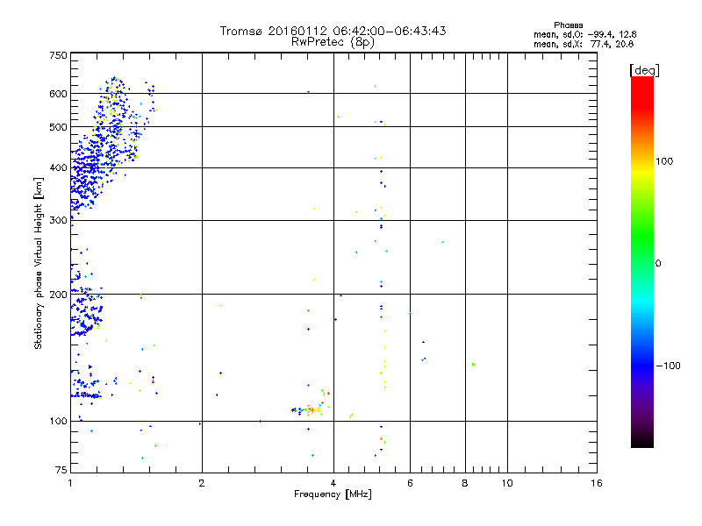
Task: Click the 500 tick label on height axis
Action: [59, 127]
